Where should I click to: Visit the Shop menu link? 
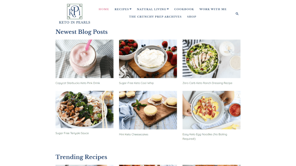coord(192,17)
